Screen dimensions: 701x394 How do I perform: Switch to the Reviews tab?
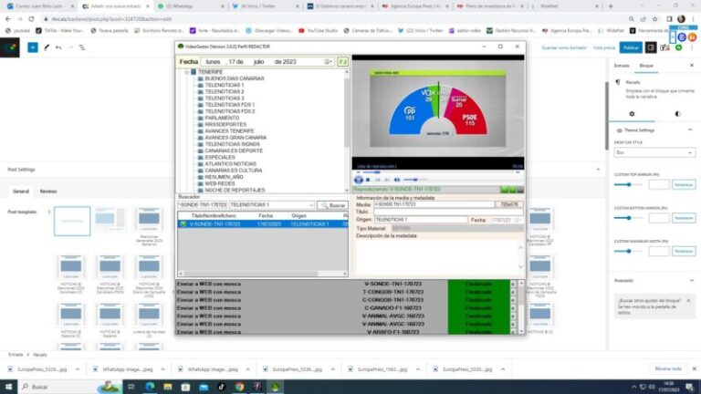(48, 192)
